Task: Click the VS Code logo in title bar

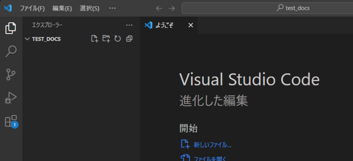Action: 8,8
